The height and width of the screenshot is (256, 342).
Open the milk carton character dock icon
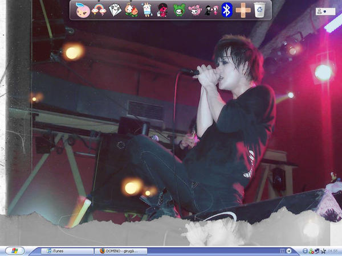click(x=147, y=10)
